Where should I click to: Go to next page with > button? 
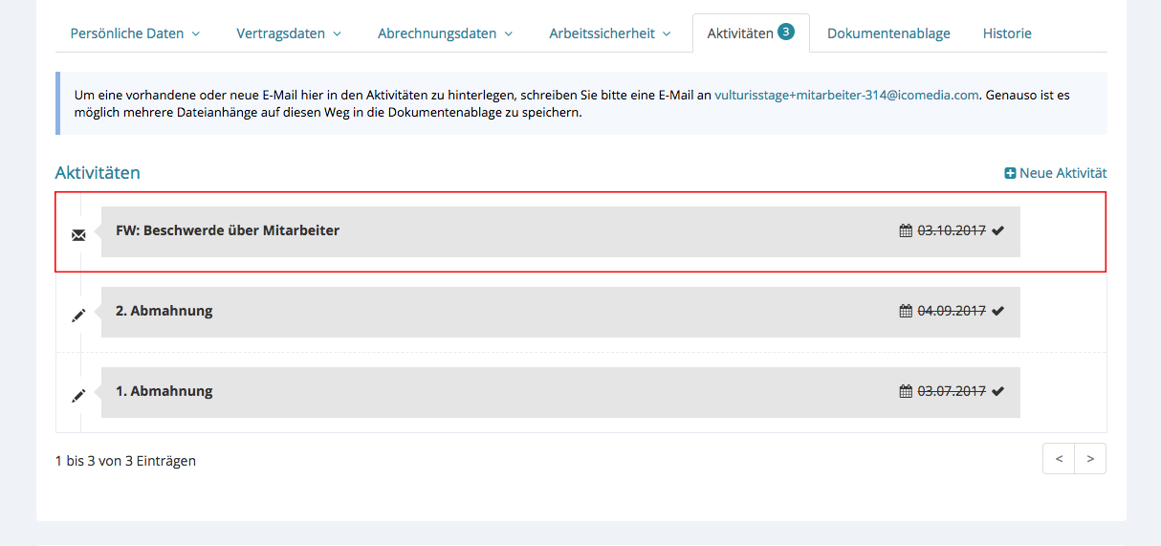point(1090,459)
